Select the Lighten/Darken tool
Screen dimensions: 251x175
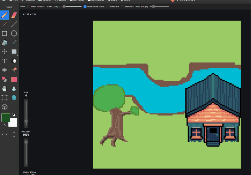pyautogui.click(x=14, y=61)
